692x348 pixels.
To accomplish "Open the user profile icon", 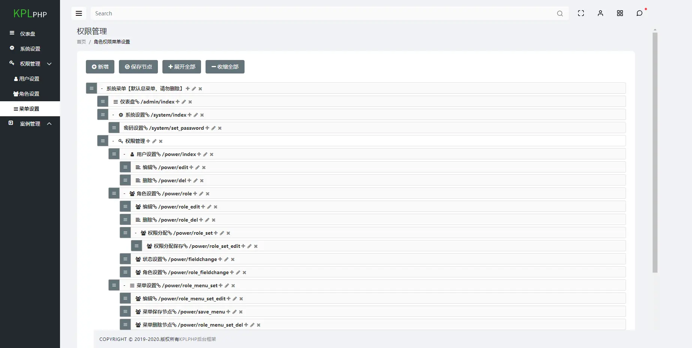I will 600,13.
